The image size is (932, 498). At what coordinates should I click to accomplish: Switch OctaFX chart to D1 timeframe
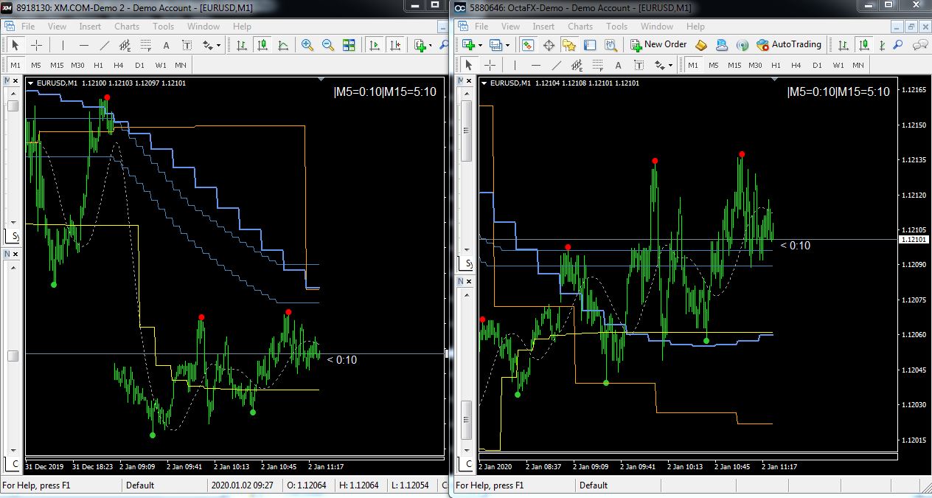click(817, 65)
